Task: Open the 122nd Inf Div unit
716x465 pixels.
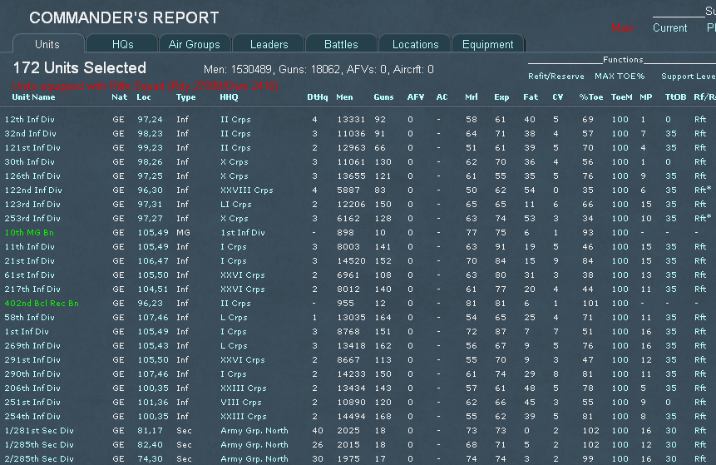Action: [x=33, y=190]
